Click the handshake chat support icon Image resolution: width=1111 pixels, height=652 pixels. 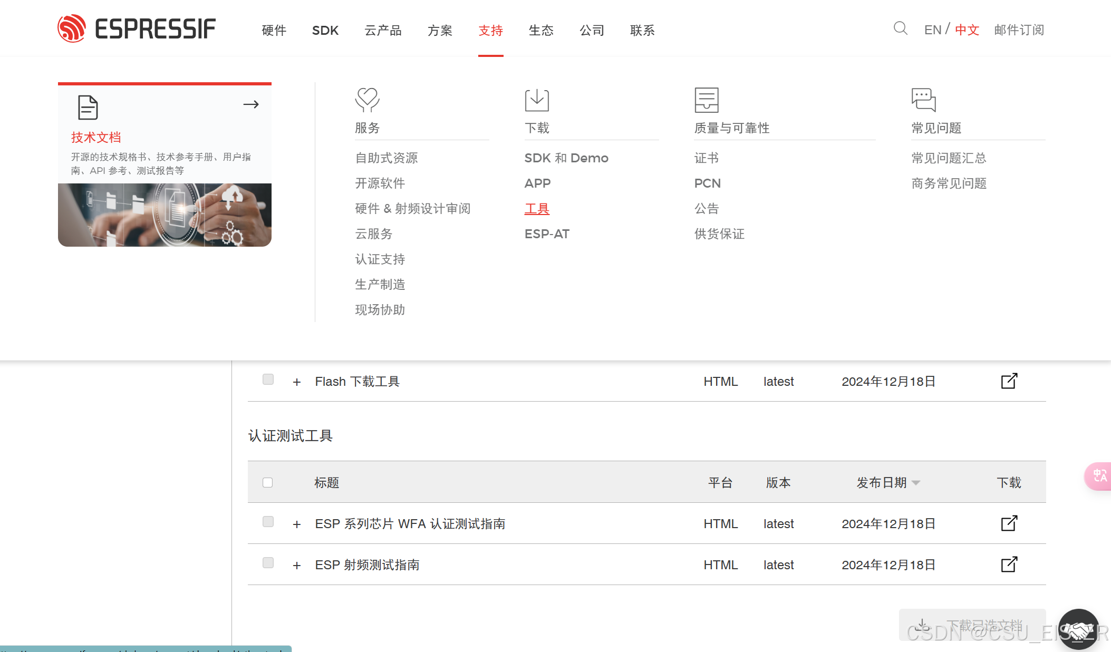click(1078, 629)
